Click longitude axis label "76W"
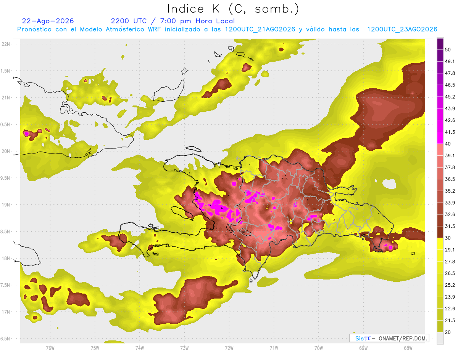 point(50,348)
